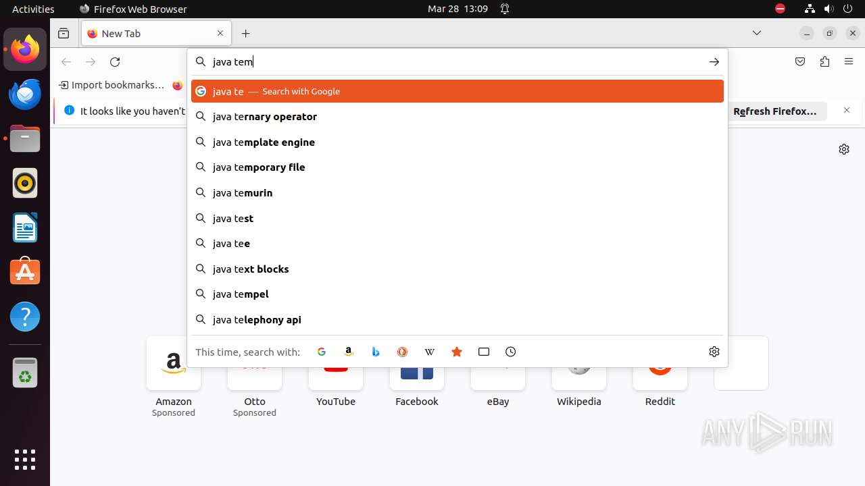Click the Refresh Firefox button

(x=775, y=111)
